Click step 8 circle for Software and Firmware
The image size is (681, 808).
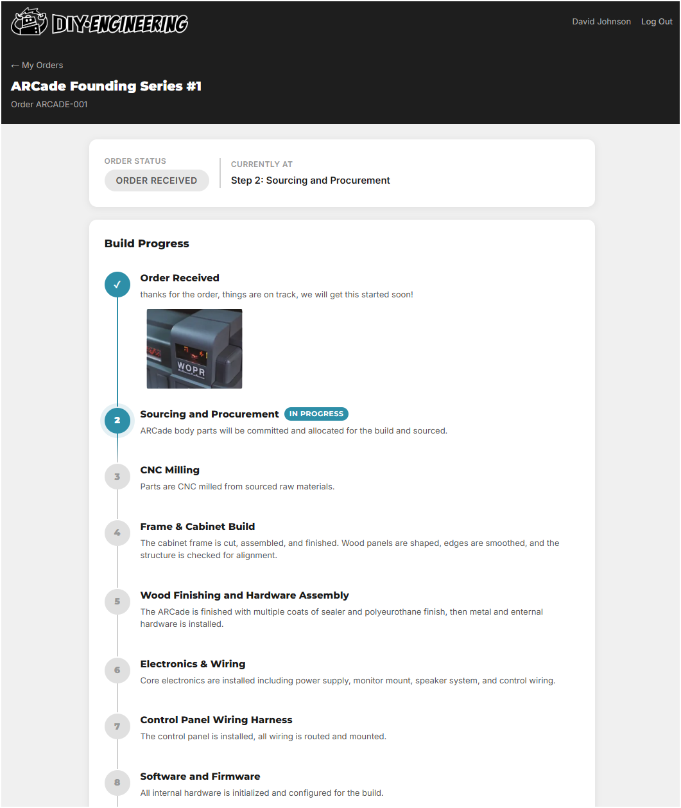pyautogui.click(x=117, y=782)
